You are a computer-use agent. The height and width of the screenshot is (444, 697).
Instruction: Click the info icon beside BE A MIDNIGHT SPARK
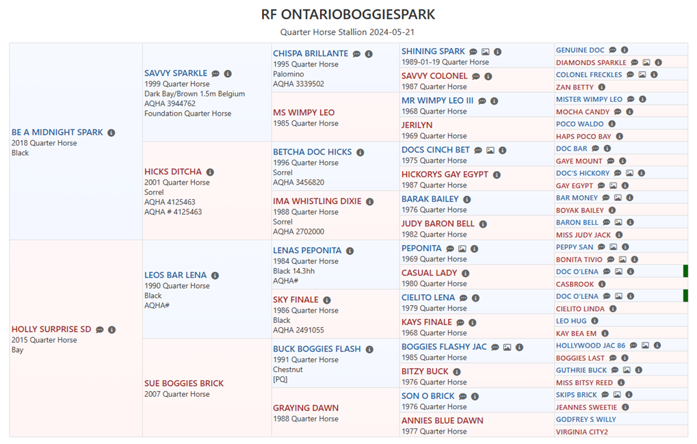click(x=111, y=133)
